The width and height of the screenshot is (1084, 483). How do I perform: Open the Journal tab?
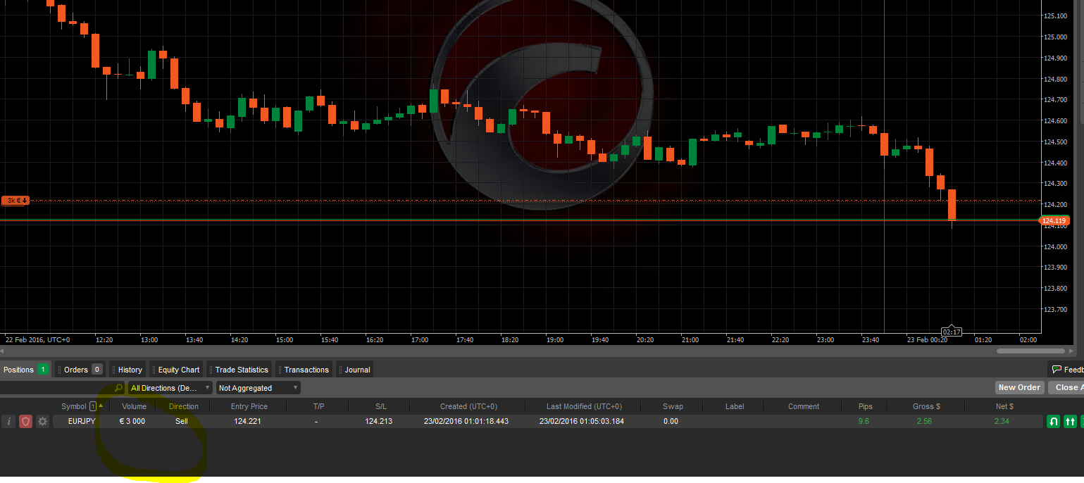(355, 370)
